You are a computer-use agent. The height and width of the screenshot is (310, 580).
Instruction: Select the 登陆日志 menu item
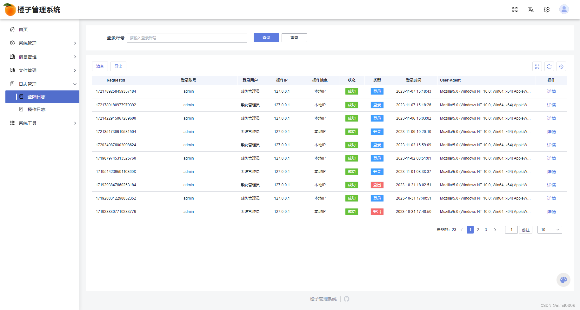click(x=42, y=97)
